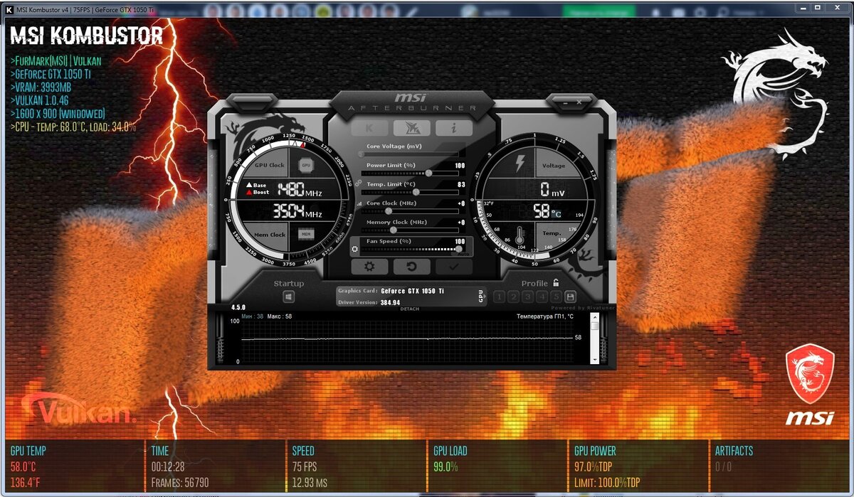Viewport: 854px width, 497px height.
Task: Click the Kombustor TIME 00:12:28 readout
Action: pos(168,467)
